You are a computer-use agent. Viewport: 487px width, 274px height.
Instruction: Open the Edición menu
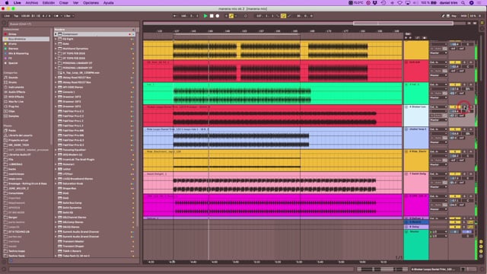[x=49, y=3]
